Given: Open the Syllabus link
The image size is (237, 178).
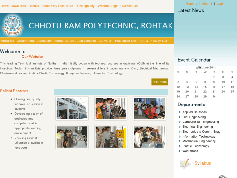Looking at the screenshot, I should [x=202, y=163].
